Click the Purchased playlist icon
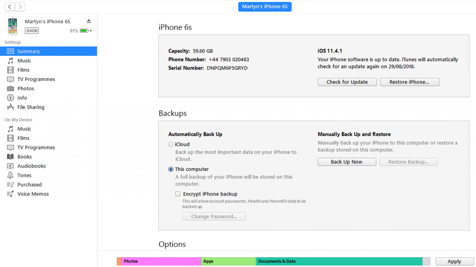 pos(10,184)
